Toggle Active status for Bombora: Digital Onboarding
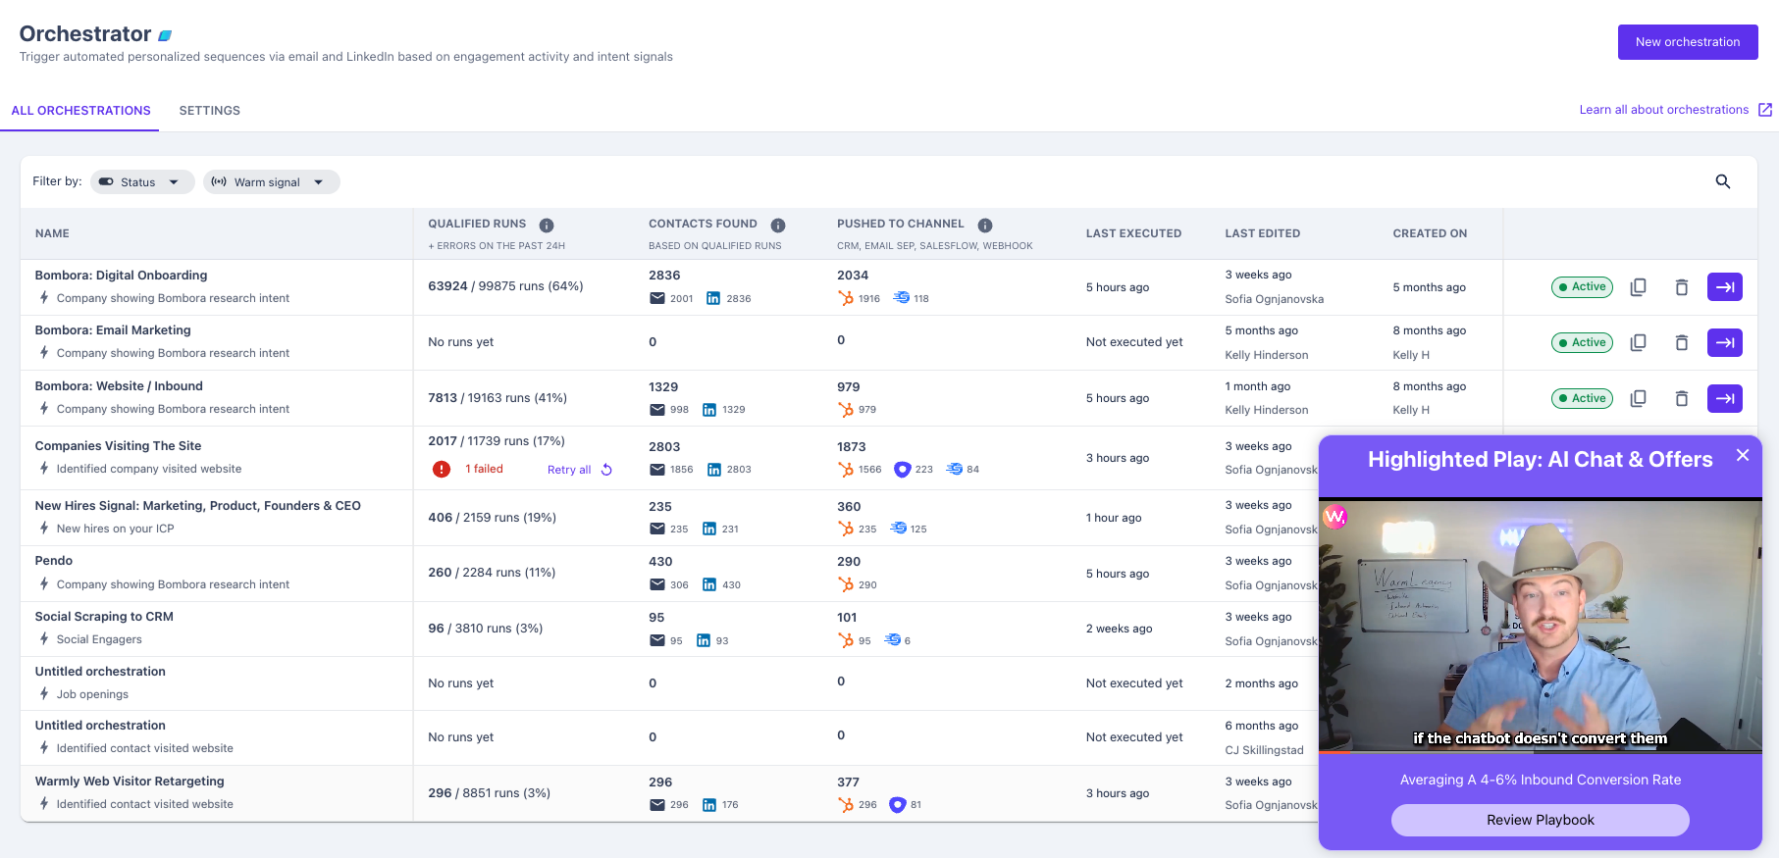The width and height of the screenshot is (1779, 858). point(1582,287)
